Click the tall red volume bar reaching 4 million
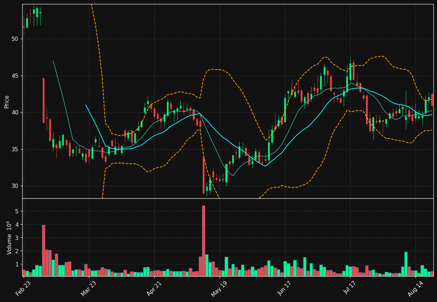The image size is (437, 302). (43, 250)
